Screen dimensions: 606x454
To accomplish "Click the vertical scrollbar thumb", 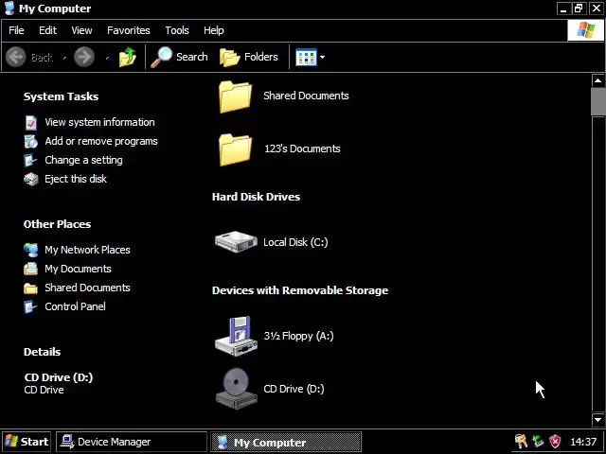I will (x=597, y=101).
